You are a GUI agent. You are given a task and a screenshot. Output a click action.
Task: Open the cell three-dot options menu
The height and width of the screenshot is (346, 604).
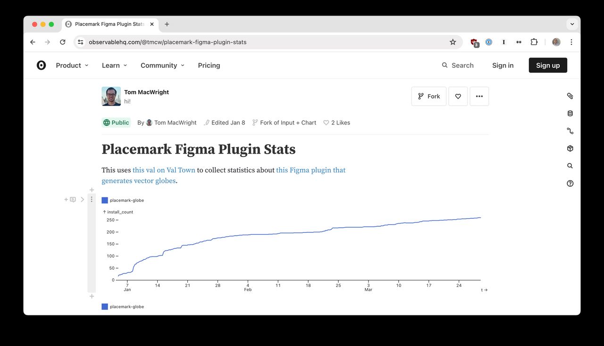(x=92, y=199)
